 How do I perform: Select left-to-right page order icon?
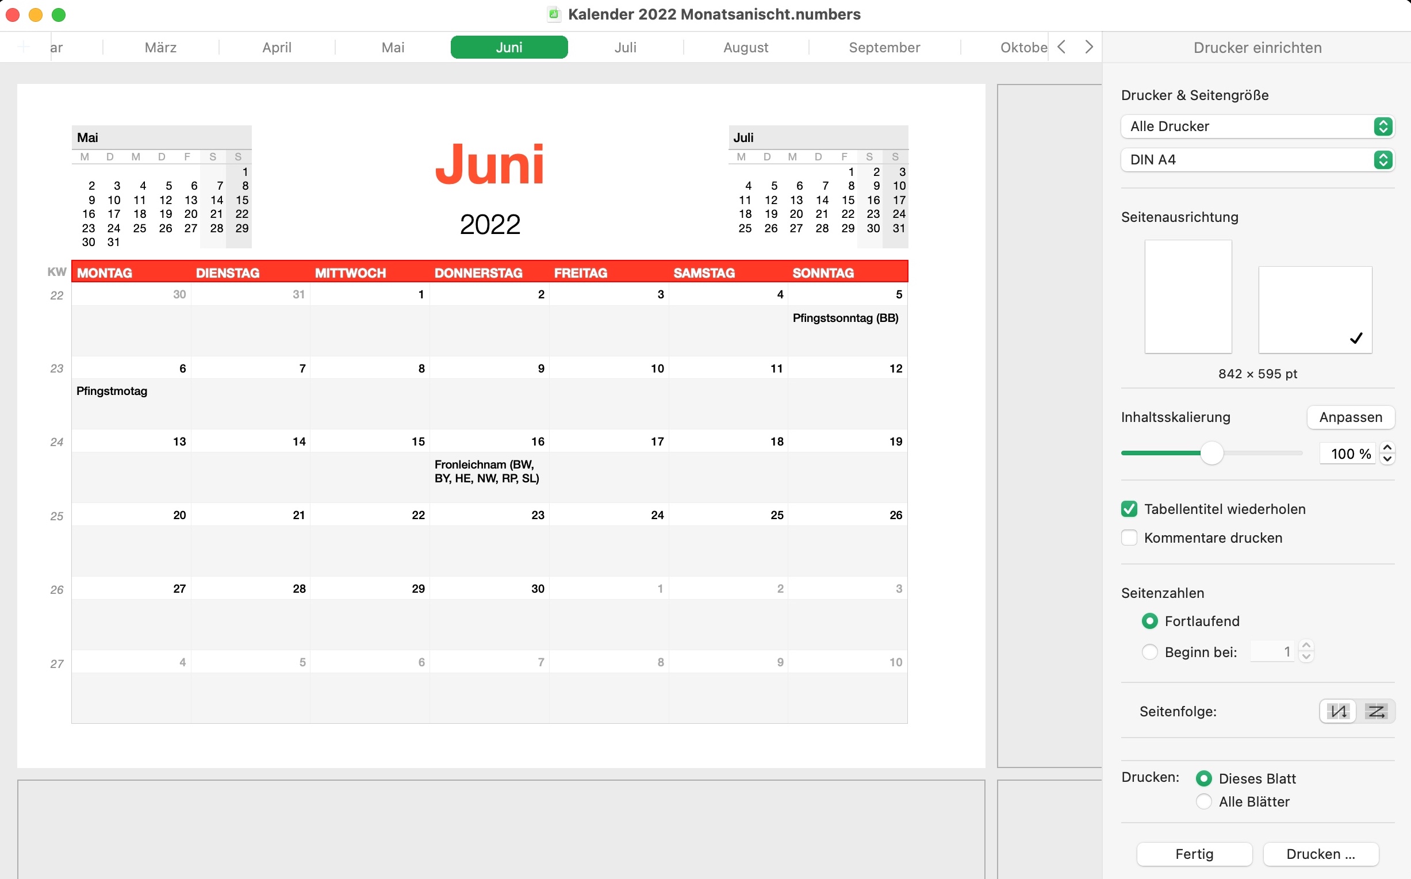(1375, 711)
